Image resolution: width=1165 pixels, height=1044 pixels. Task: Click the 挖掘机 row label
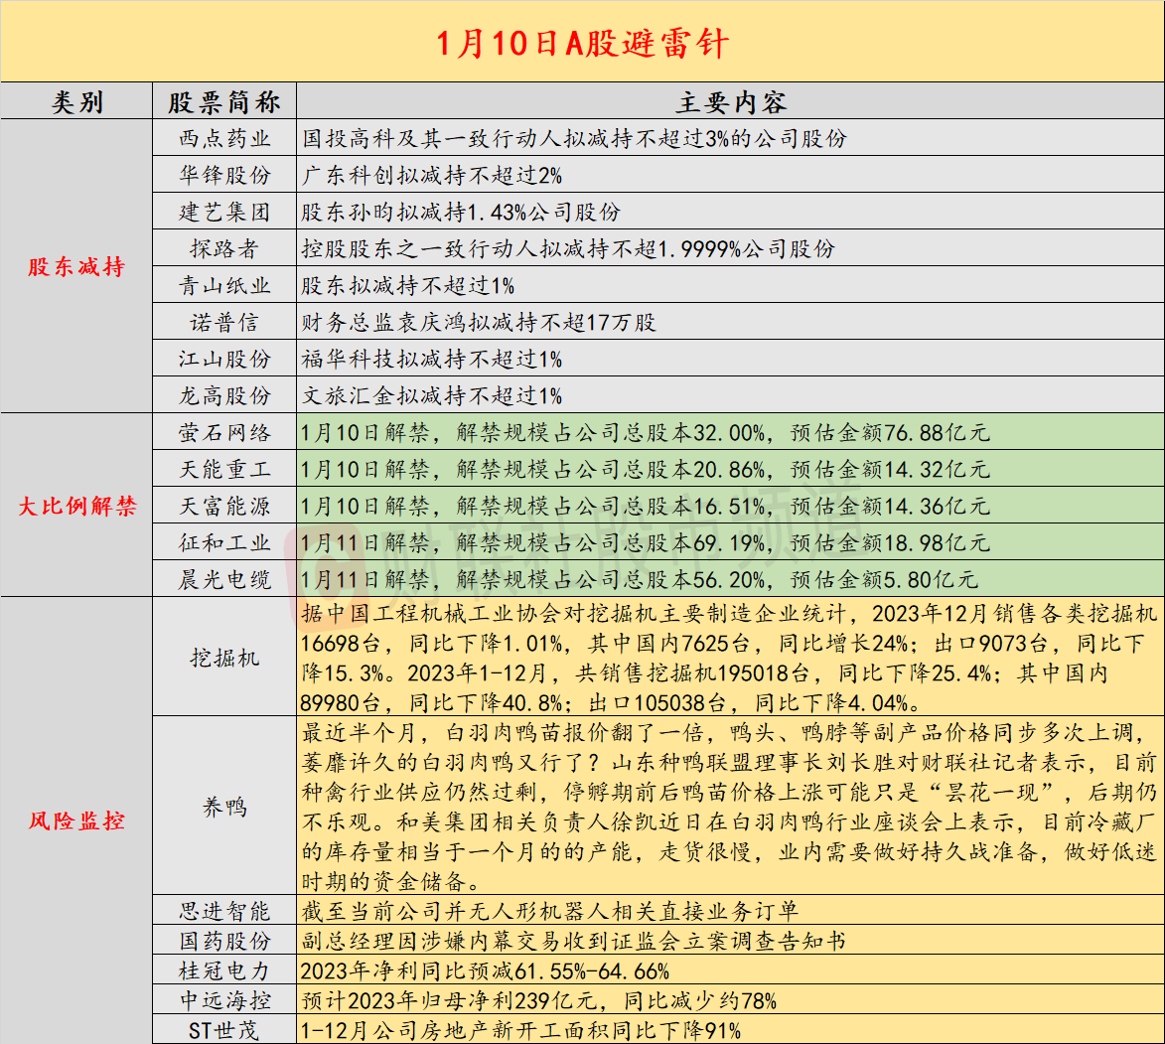[x=224, y=658]
